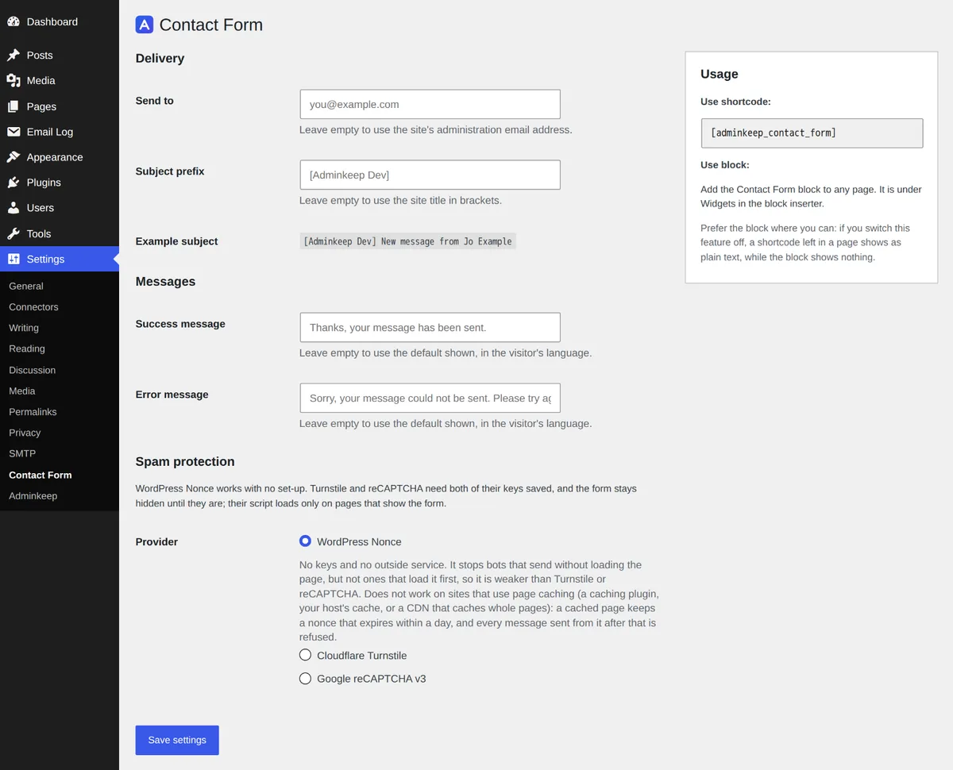953x770 pixels.
Task: Open the Plugins menu
Action: point(60,183)
